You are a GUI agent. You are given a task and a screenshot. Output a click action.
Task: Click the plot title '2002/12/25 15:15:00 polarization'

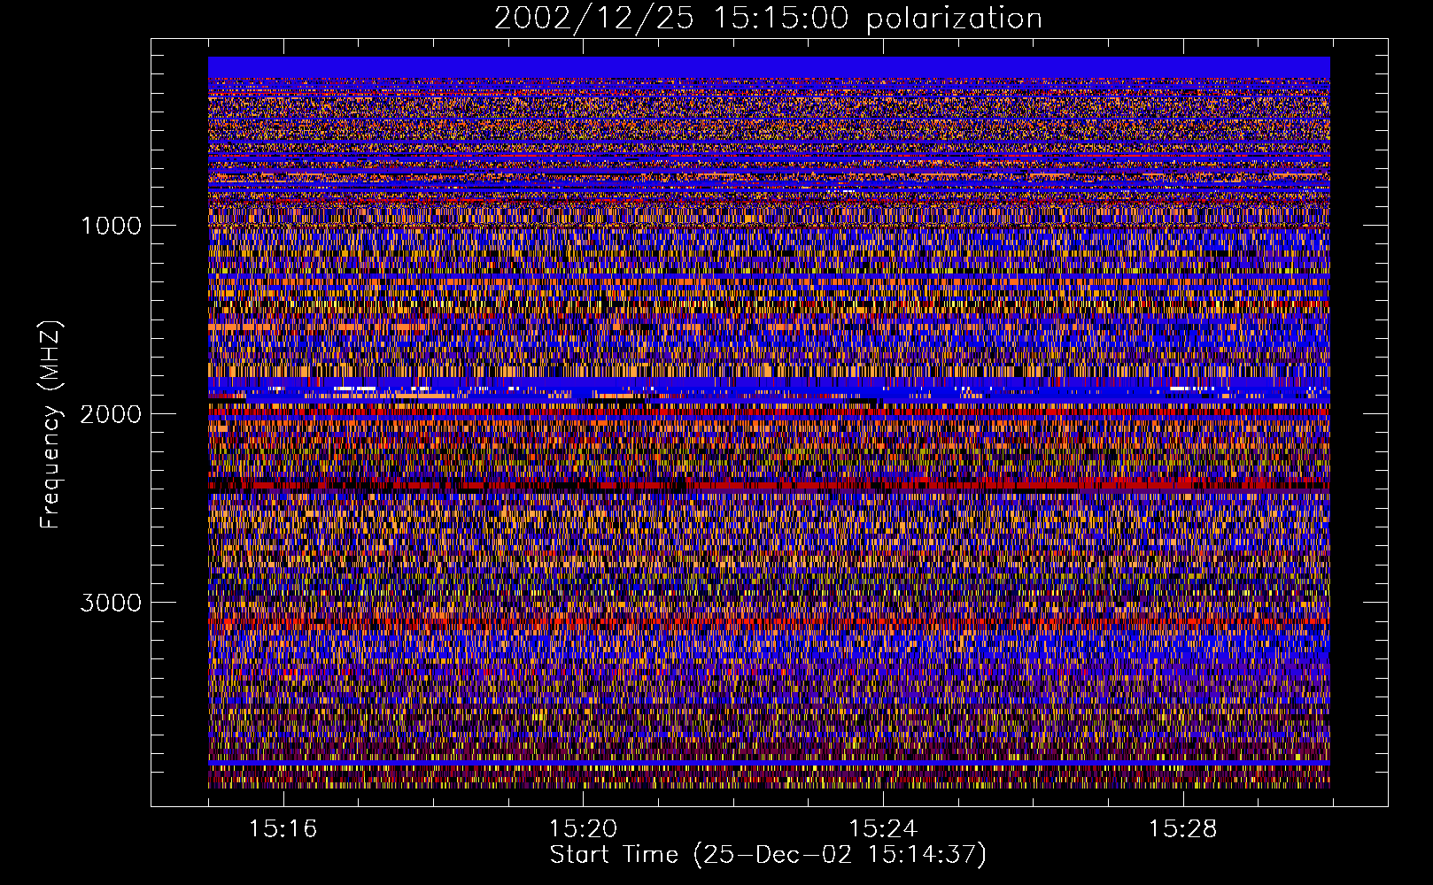[768, 19]
